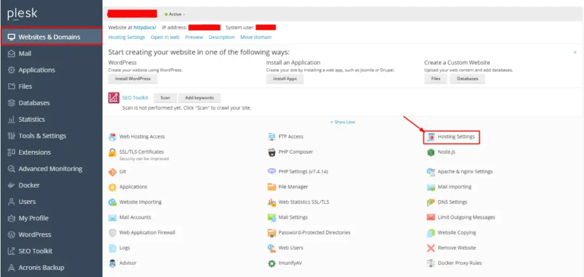Click the Node.js hexagon icon
584x277 pixels.
pyautogui.click(x=431, y=152)
